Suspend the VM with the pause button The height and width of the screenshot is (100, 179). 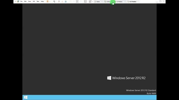pyautogui.click(x=48, y=1)
